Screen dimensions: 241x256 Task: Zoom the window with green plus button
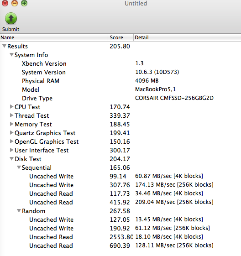point(24,3)
